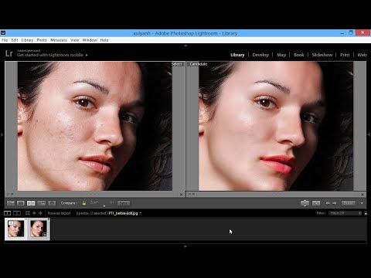Close the Select image pane X
Viewport: 371px width, 278px height.
click(x=181, y=195)
